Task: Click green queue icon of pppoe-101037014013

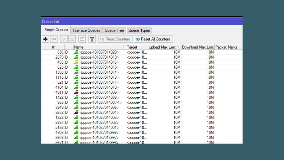Action: (76, 77)
